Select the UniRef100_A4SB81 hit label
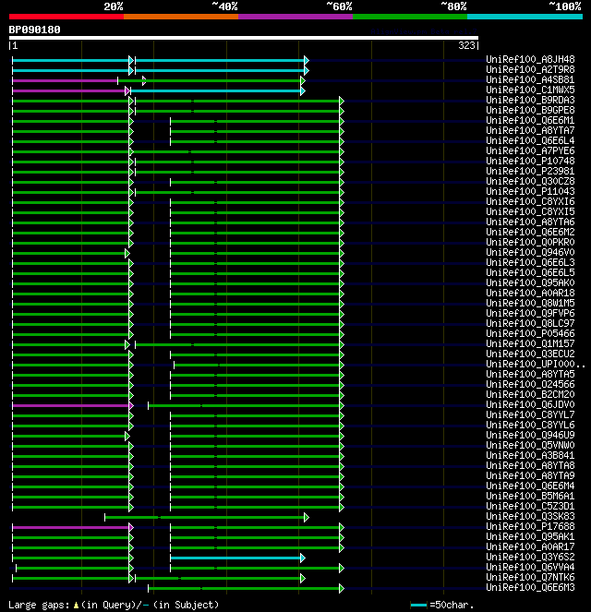This screenshot has width=591, height=612. point(530,79)
